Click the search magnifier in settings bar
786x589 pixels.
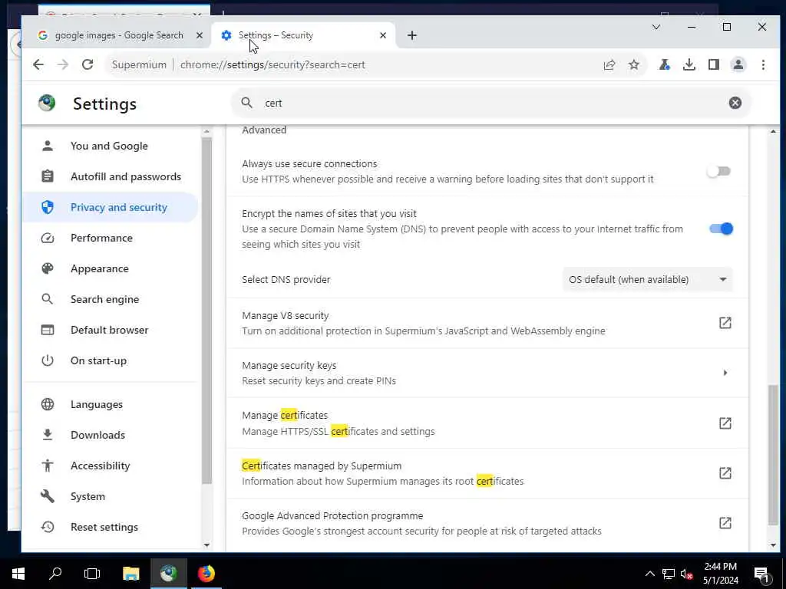tap(246, 103)
